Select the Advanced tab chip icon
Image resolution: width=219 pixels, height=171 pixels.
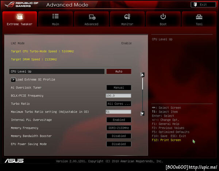(92, 17)
